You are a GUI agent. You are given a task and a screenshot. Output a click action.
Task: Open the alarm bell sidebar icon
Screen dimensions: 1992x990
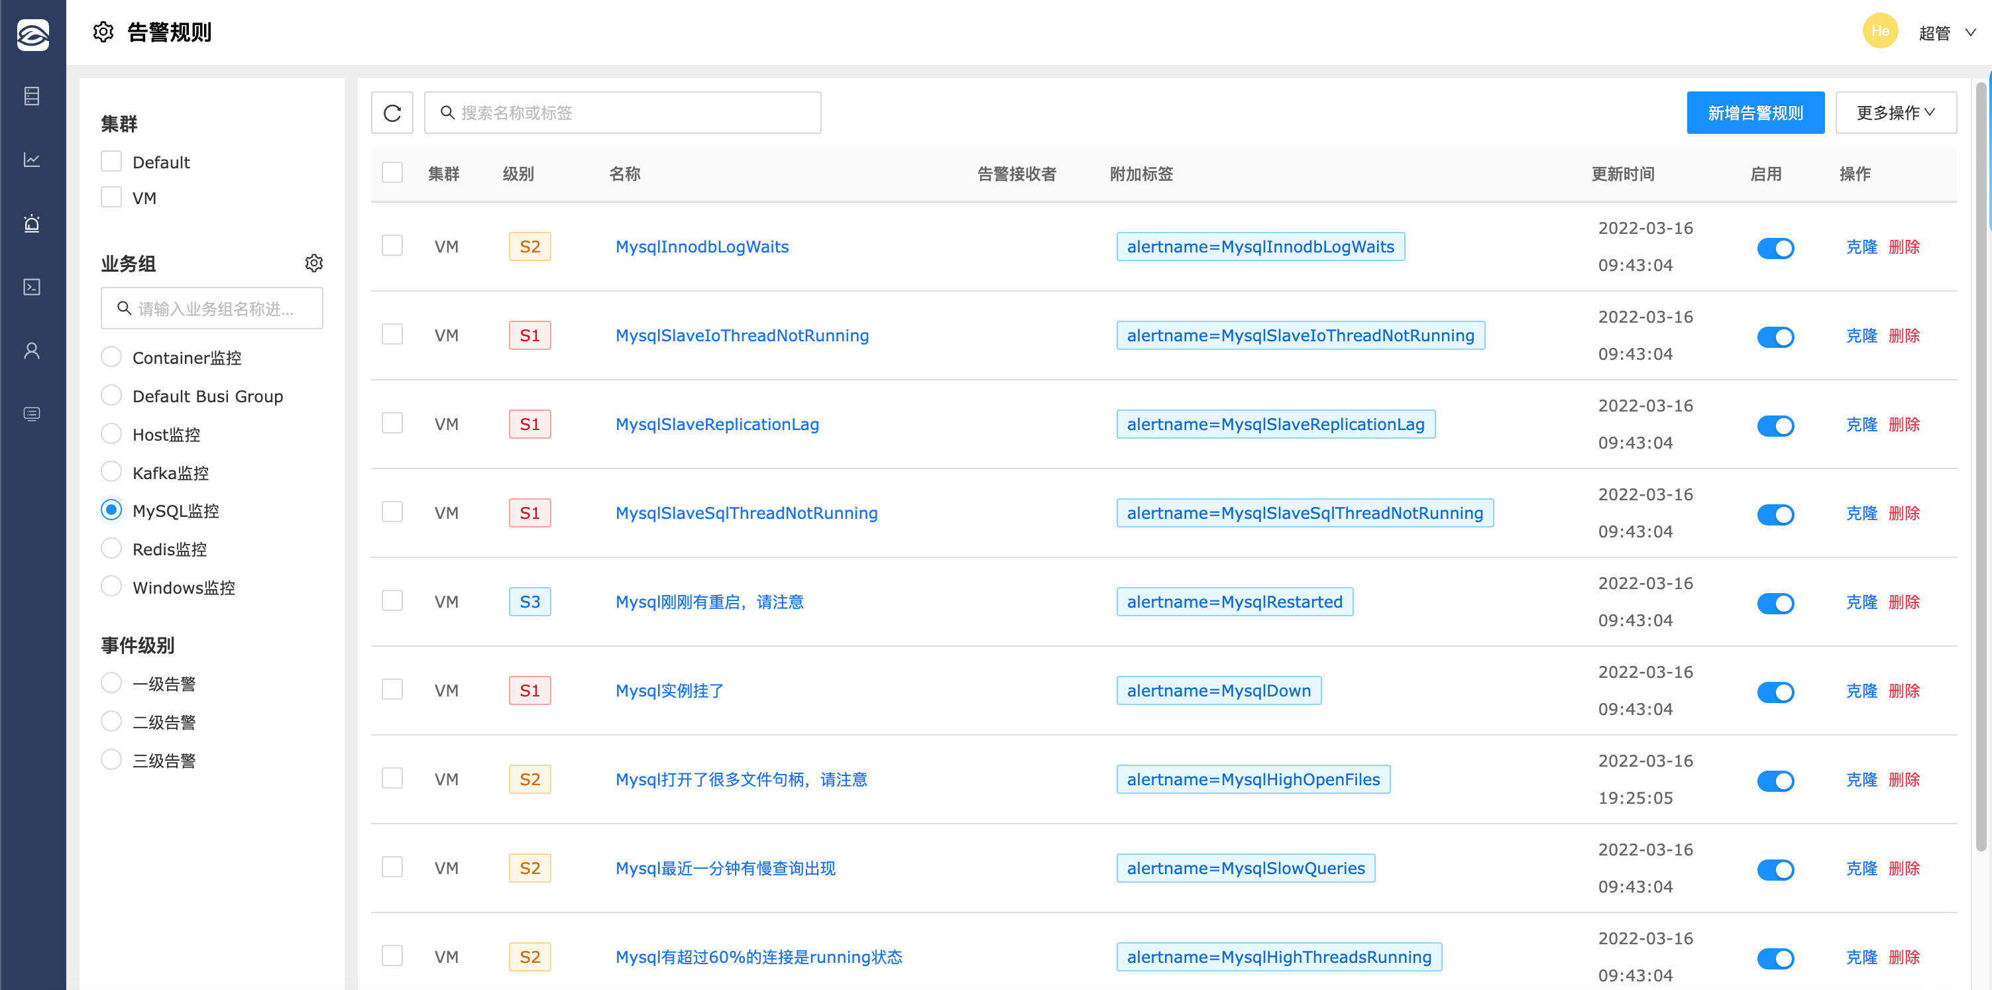[x=32, y=223]
